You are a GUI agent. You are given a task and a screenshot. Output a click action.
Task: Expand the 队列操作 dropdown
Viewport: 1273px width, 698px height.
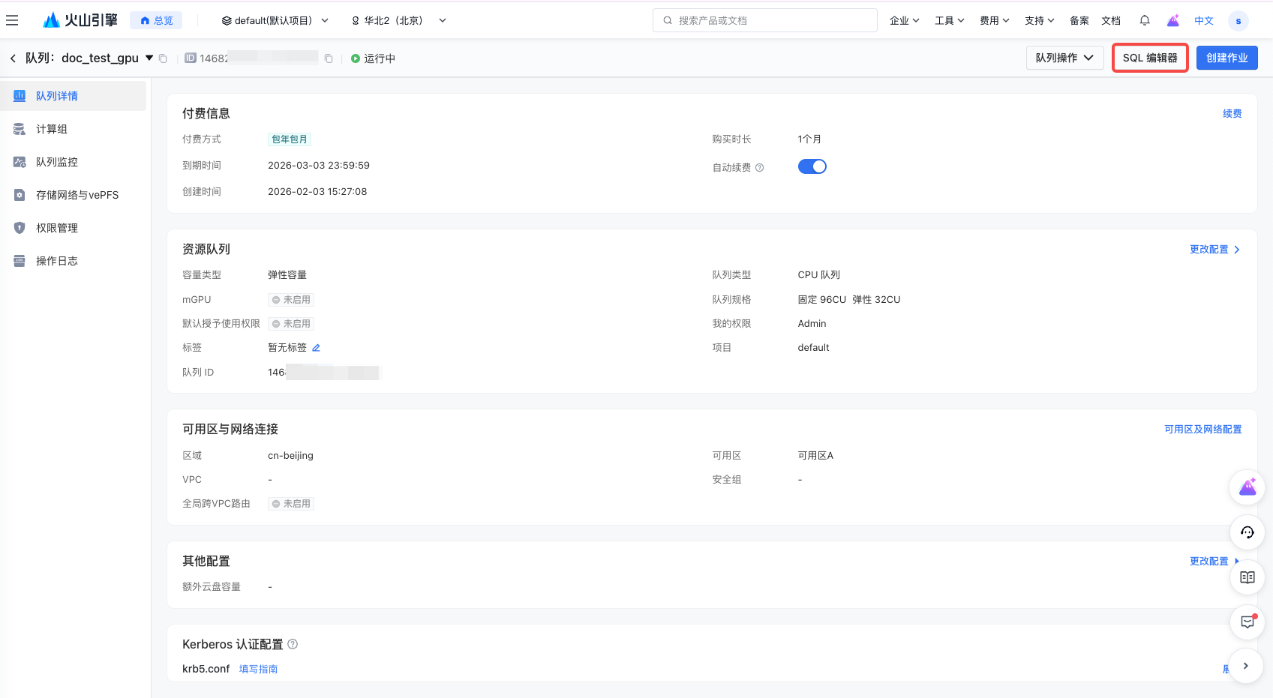click(x=1064, y=58)
